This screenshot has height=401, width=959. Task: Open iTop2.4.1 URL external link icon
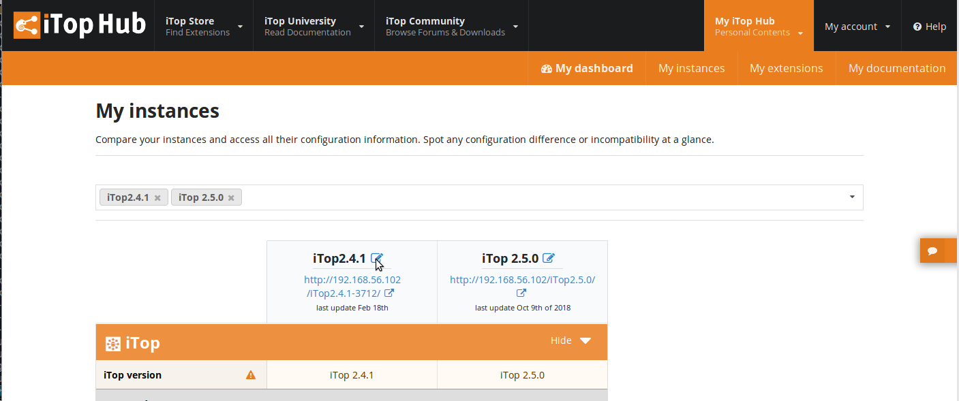tap(389, 293)
